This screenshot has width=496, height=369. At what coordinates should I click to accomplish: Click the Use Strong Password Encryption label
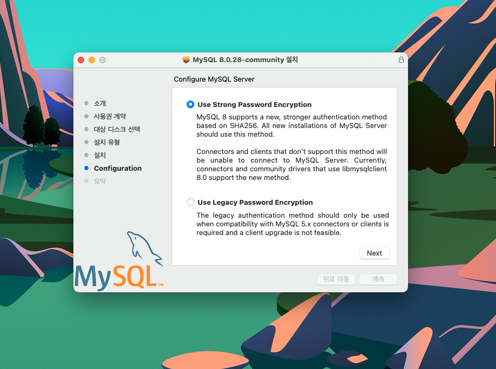coord(255,104)
